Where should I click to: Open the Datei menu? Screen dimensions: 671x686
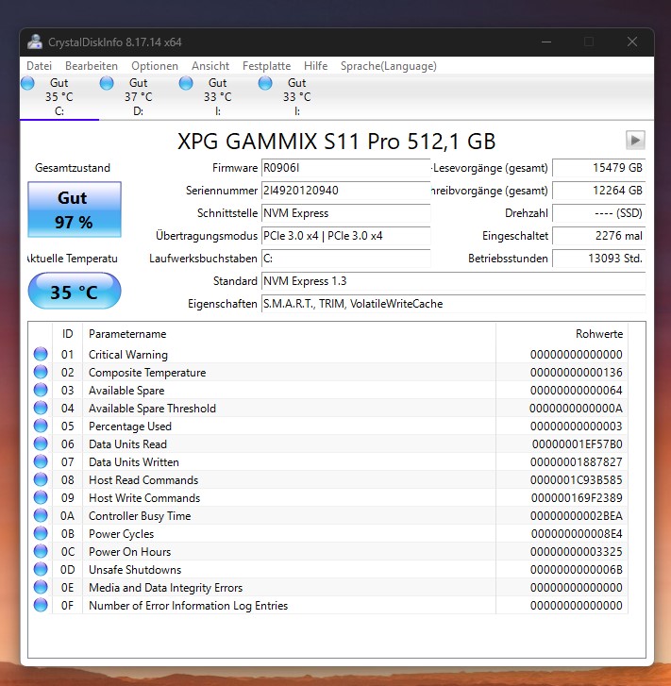pos(39,66)
